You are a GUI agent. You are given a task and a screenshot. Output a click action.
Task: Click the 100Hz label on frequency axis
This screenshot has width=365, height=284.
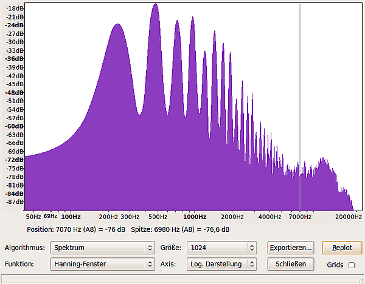point(71,217)
